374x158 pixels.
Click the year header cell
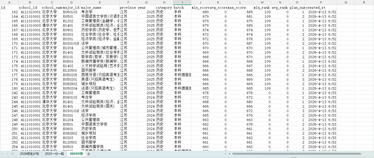(146, 8)
